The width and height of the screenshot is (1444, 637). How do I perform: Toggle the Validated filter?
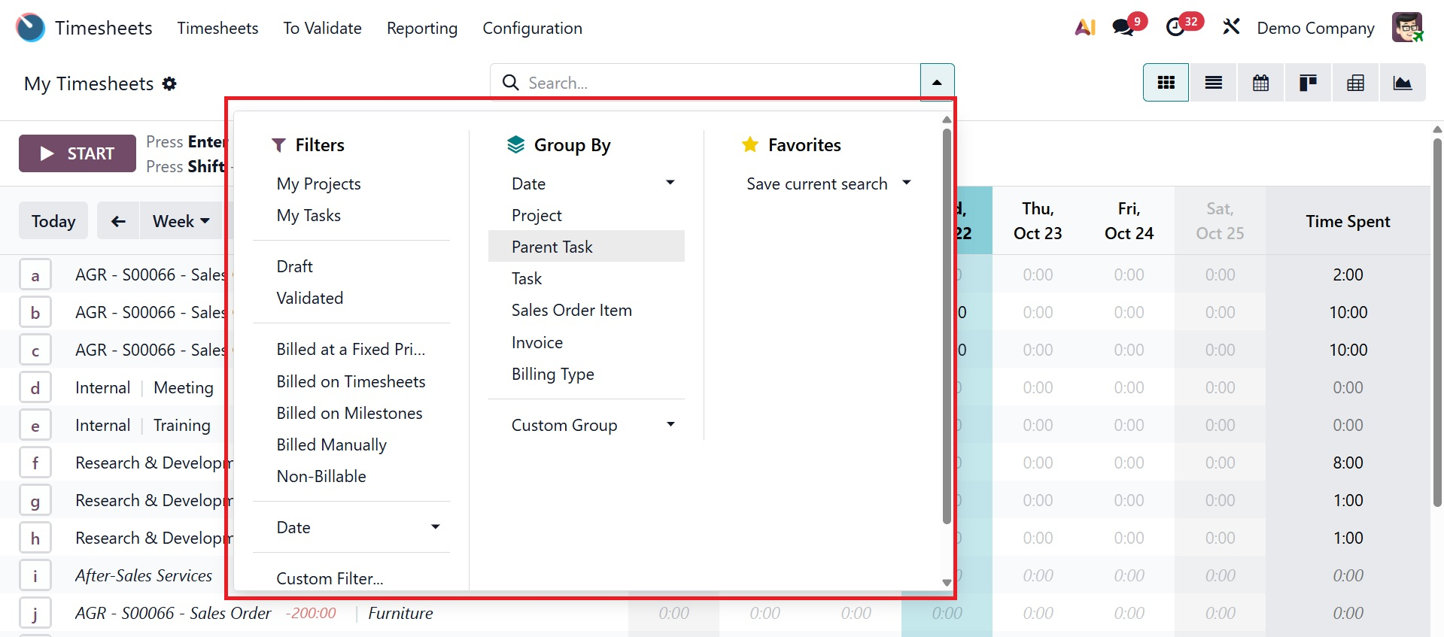coord(309,299)
